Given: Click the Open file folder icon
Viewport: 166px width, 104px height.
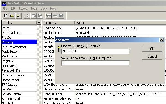Looking at the screenshot, I should pos(12,16).
